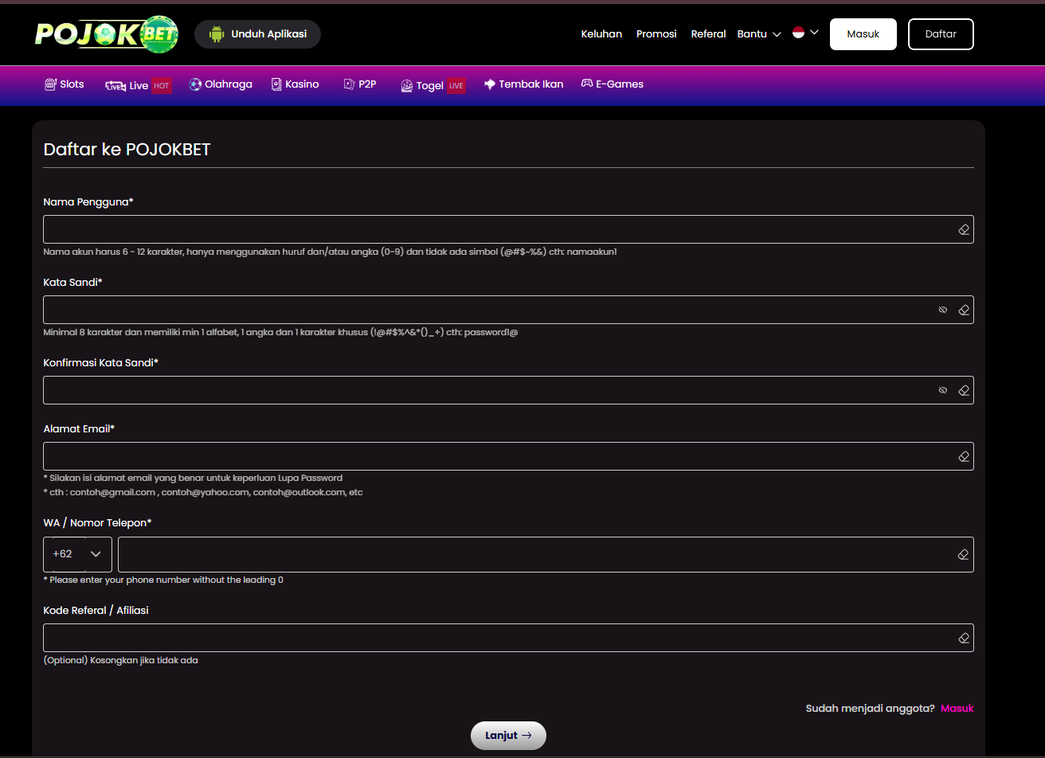Open the language flag selector
The image size is (1045, 758).
tap(805, 33)
